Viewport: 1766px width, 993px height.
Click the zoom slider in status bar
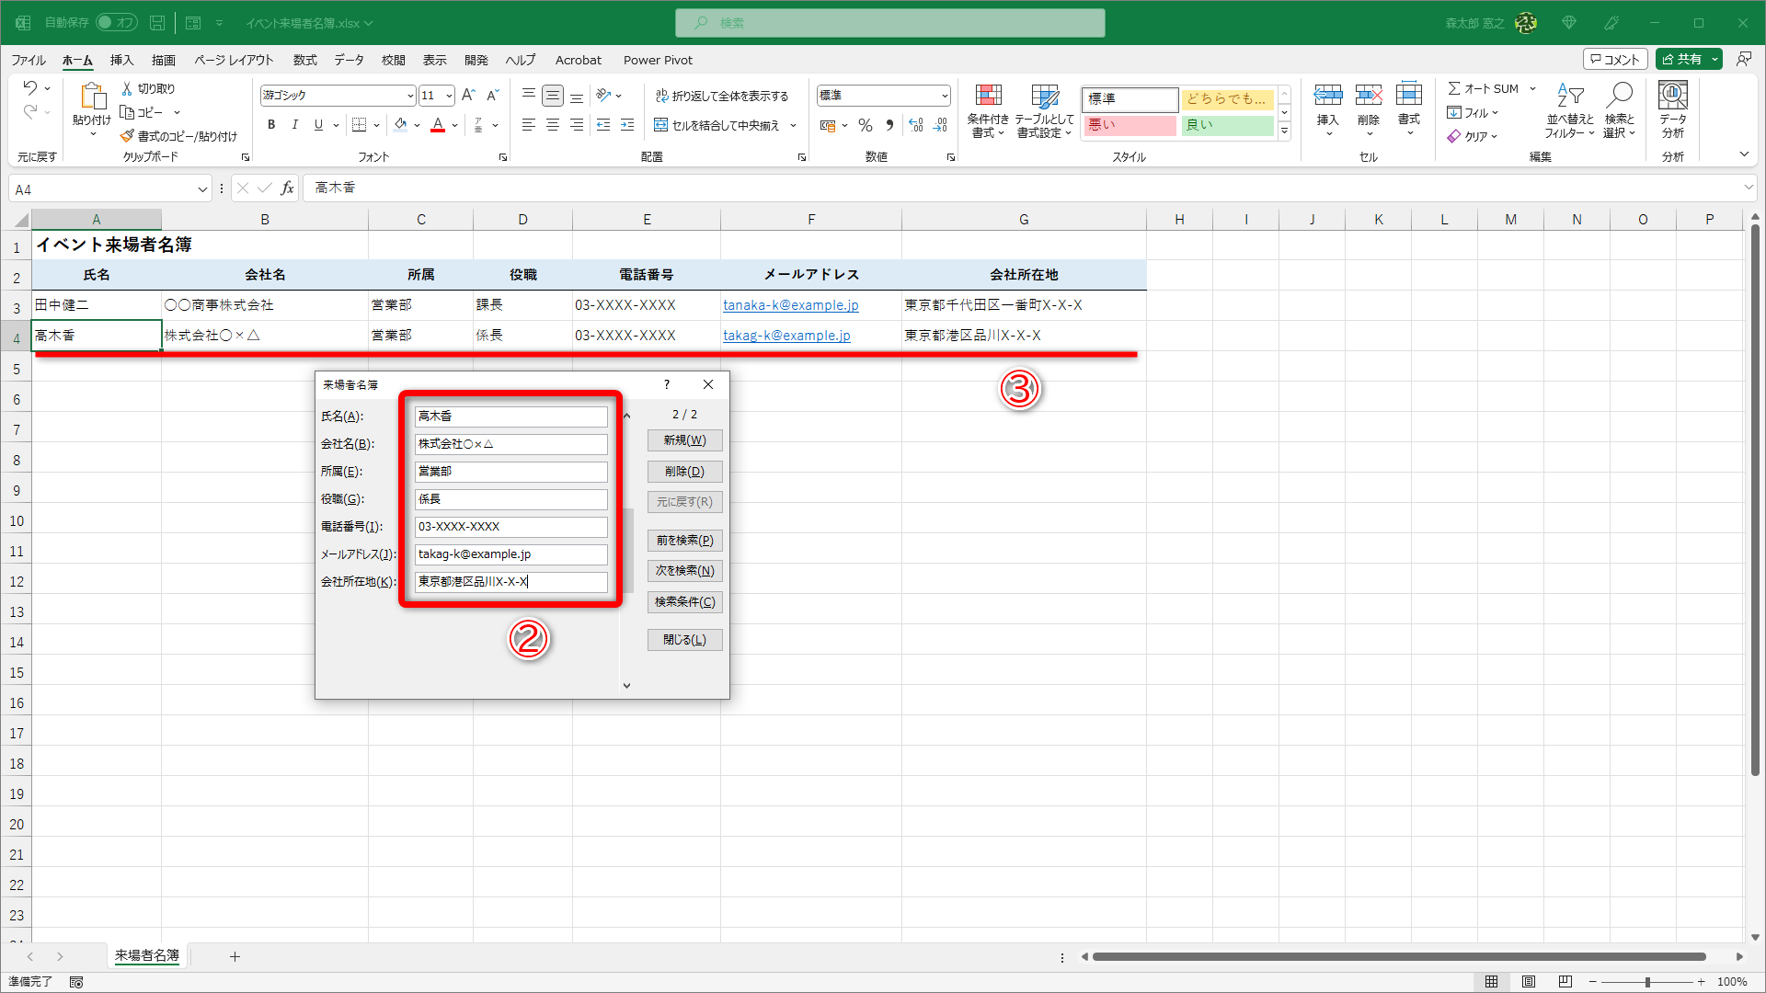click(1646, 981)
